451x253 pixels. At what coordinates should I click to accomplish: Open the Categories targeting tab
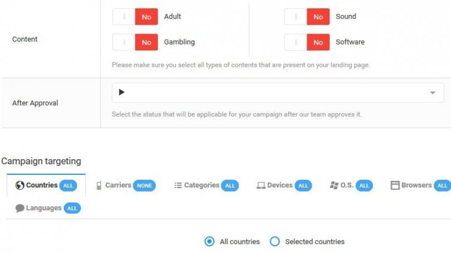click(206, 186)
